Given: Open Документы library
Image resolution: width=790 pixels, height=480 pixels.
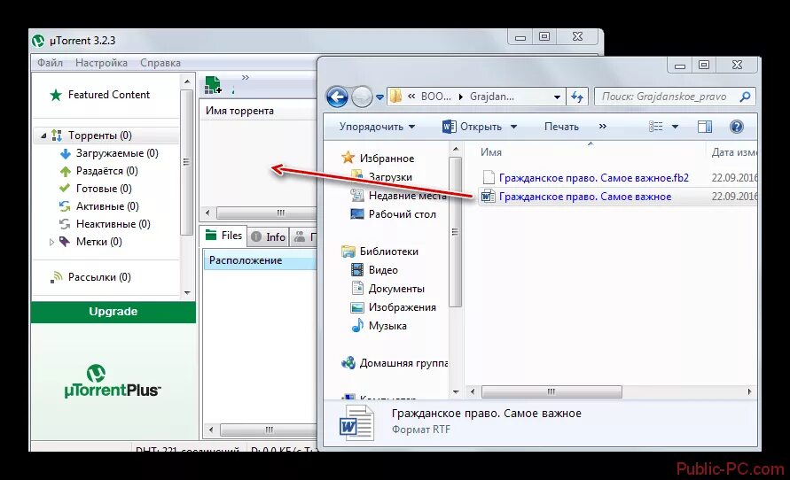Looking at the screenshot, I should pyautogui.click(x=396, y=289).
